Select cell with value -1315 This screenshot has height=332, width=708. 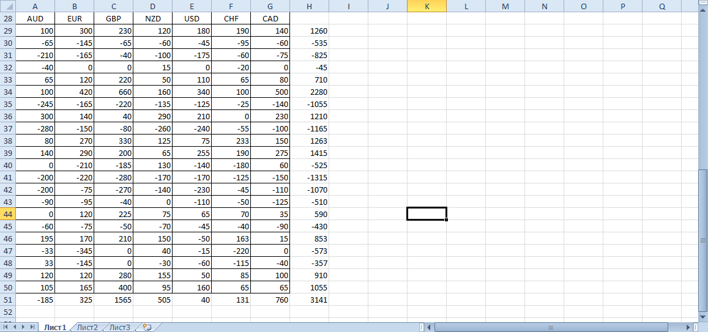[x=309, y=177]
